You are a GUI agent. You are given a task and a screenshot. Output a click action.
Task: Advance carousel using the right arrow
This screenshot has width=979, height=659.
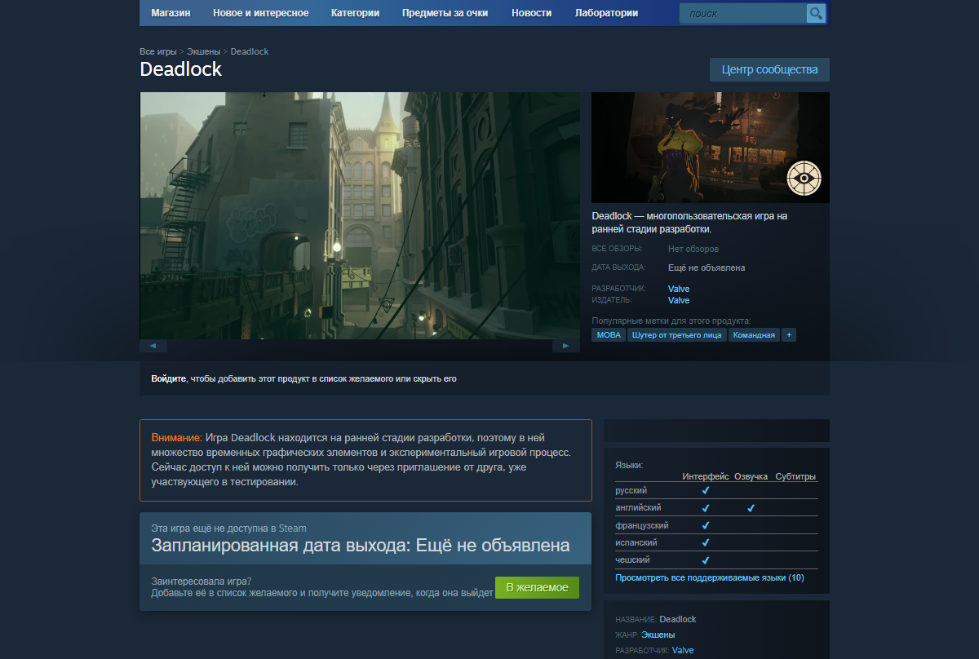pos(565,345)
